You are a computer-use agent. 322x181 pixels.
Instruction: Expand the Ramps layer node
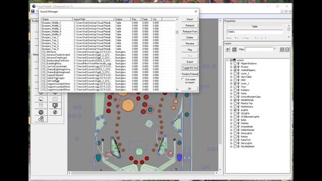point(231,137)
